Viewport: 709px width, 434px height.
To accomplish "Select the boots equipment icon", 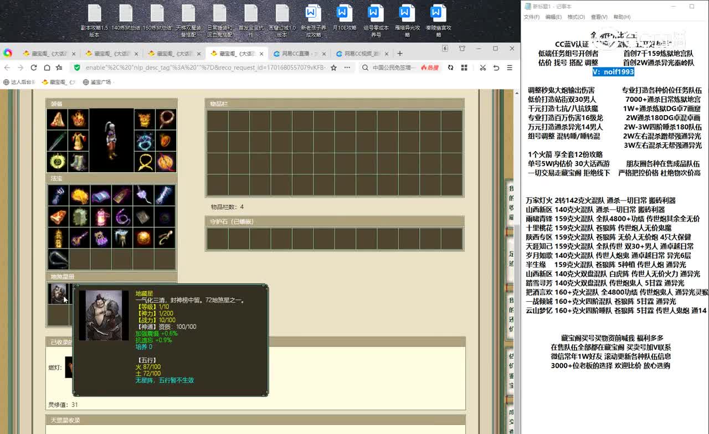I will 79,162.
